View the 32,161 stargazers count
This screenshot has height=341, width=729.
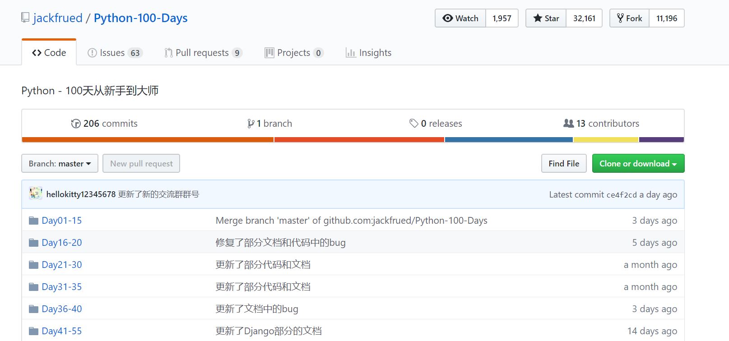coord(584,18)
